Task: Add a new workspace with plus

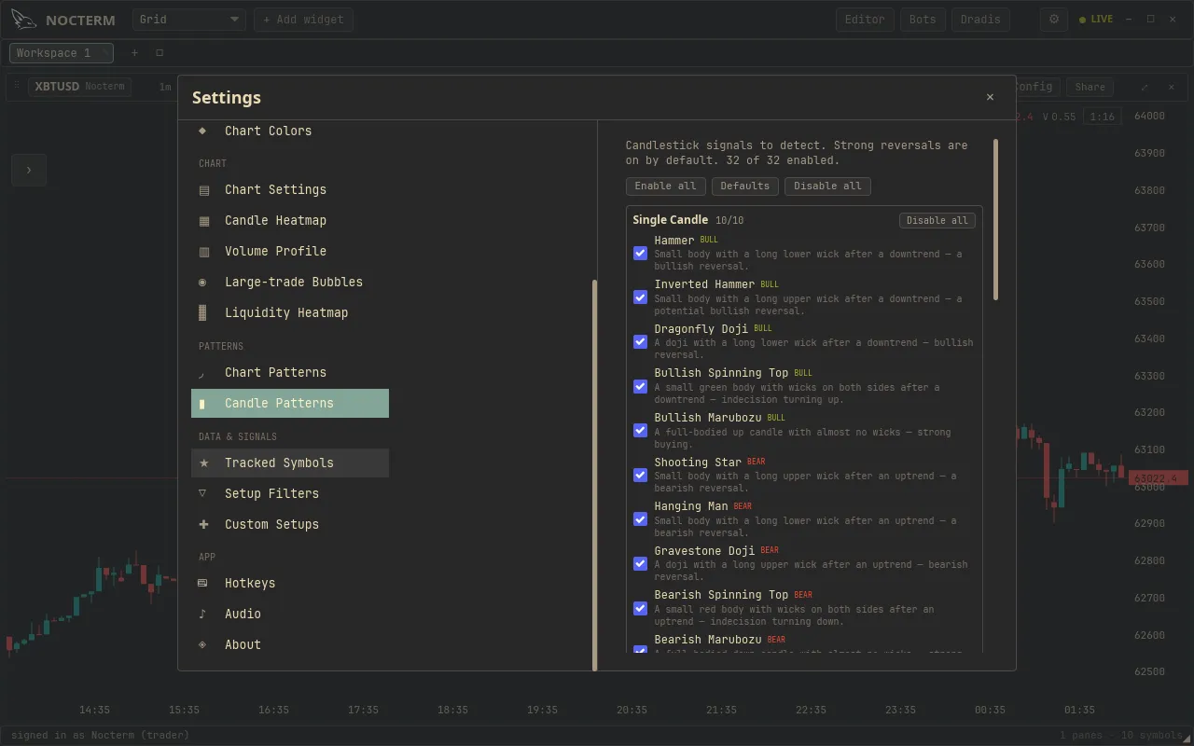Action: (x=134, y=53)
